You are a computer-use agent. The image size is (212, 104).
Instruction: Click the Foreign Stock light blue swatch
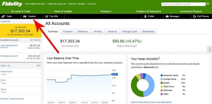[x=162, y=79]
